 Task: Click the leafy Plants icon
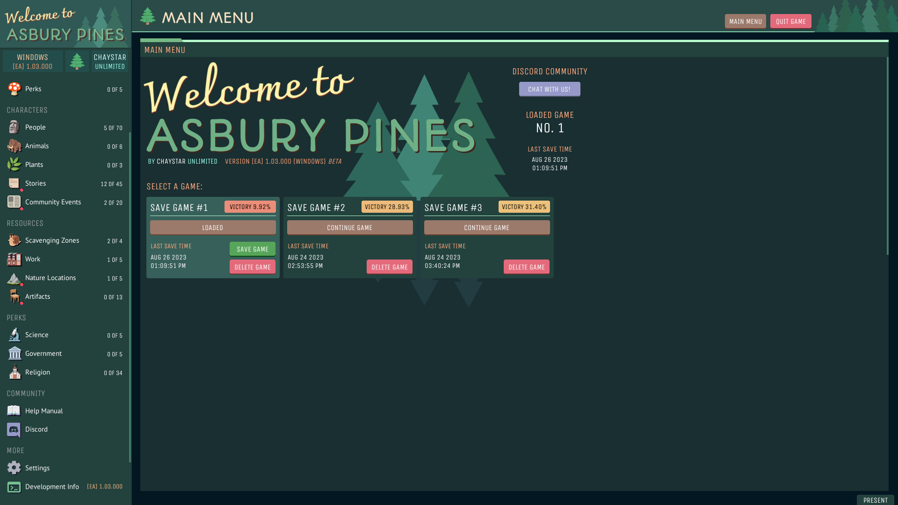(14, 165)
